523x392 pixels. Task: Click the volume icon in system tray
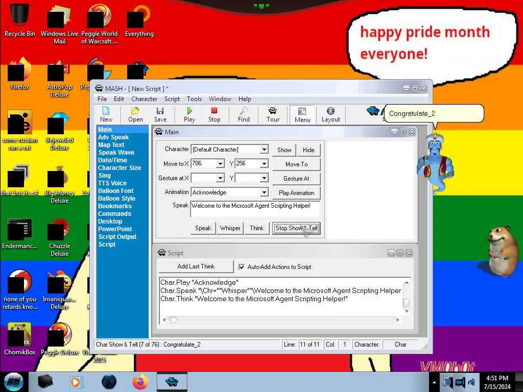(471, 382)
